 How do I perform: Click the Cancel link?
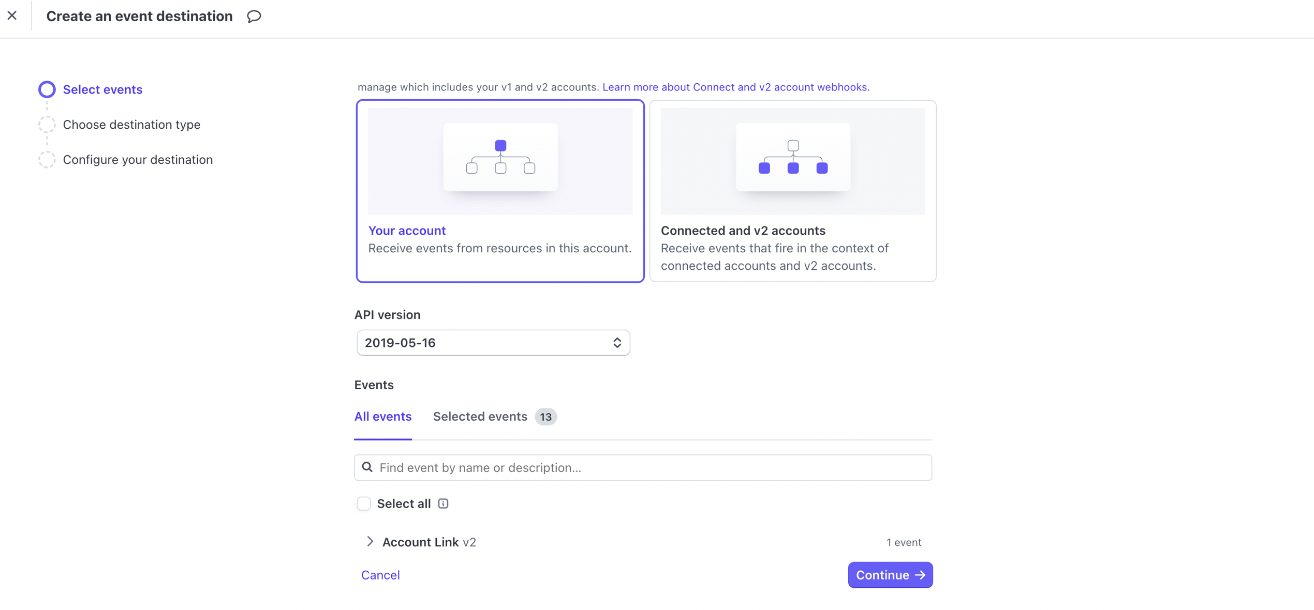380,575
